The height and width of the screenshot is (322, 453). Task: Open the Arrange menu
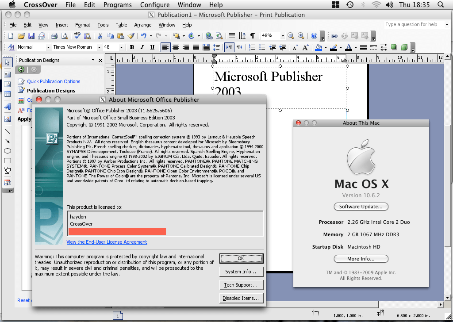[x=142, y=25]
